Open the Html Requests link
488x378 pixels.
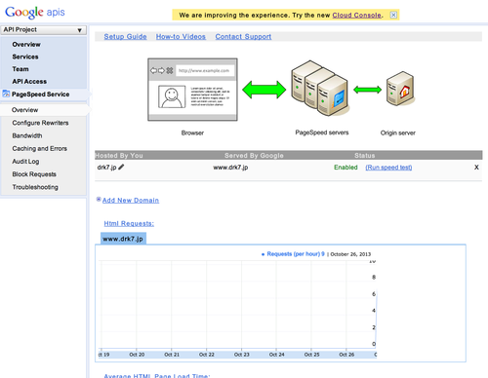(129, 223)
